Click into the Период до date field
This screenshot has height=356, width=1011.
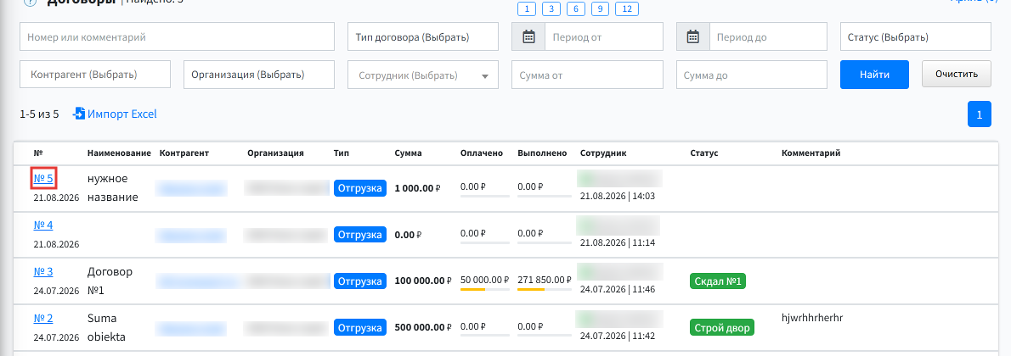coord(769,36)
